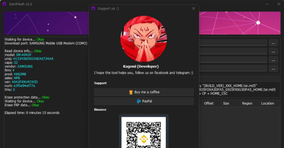Click the first file path input field
The height and width of the screenshot is (148, 284).
pos(233,43)
